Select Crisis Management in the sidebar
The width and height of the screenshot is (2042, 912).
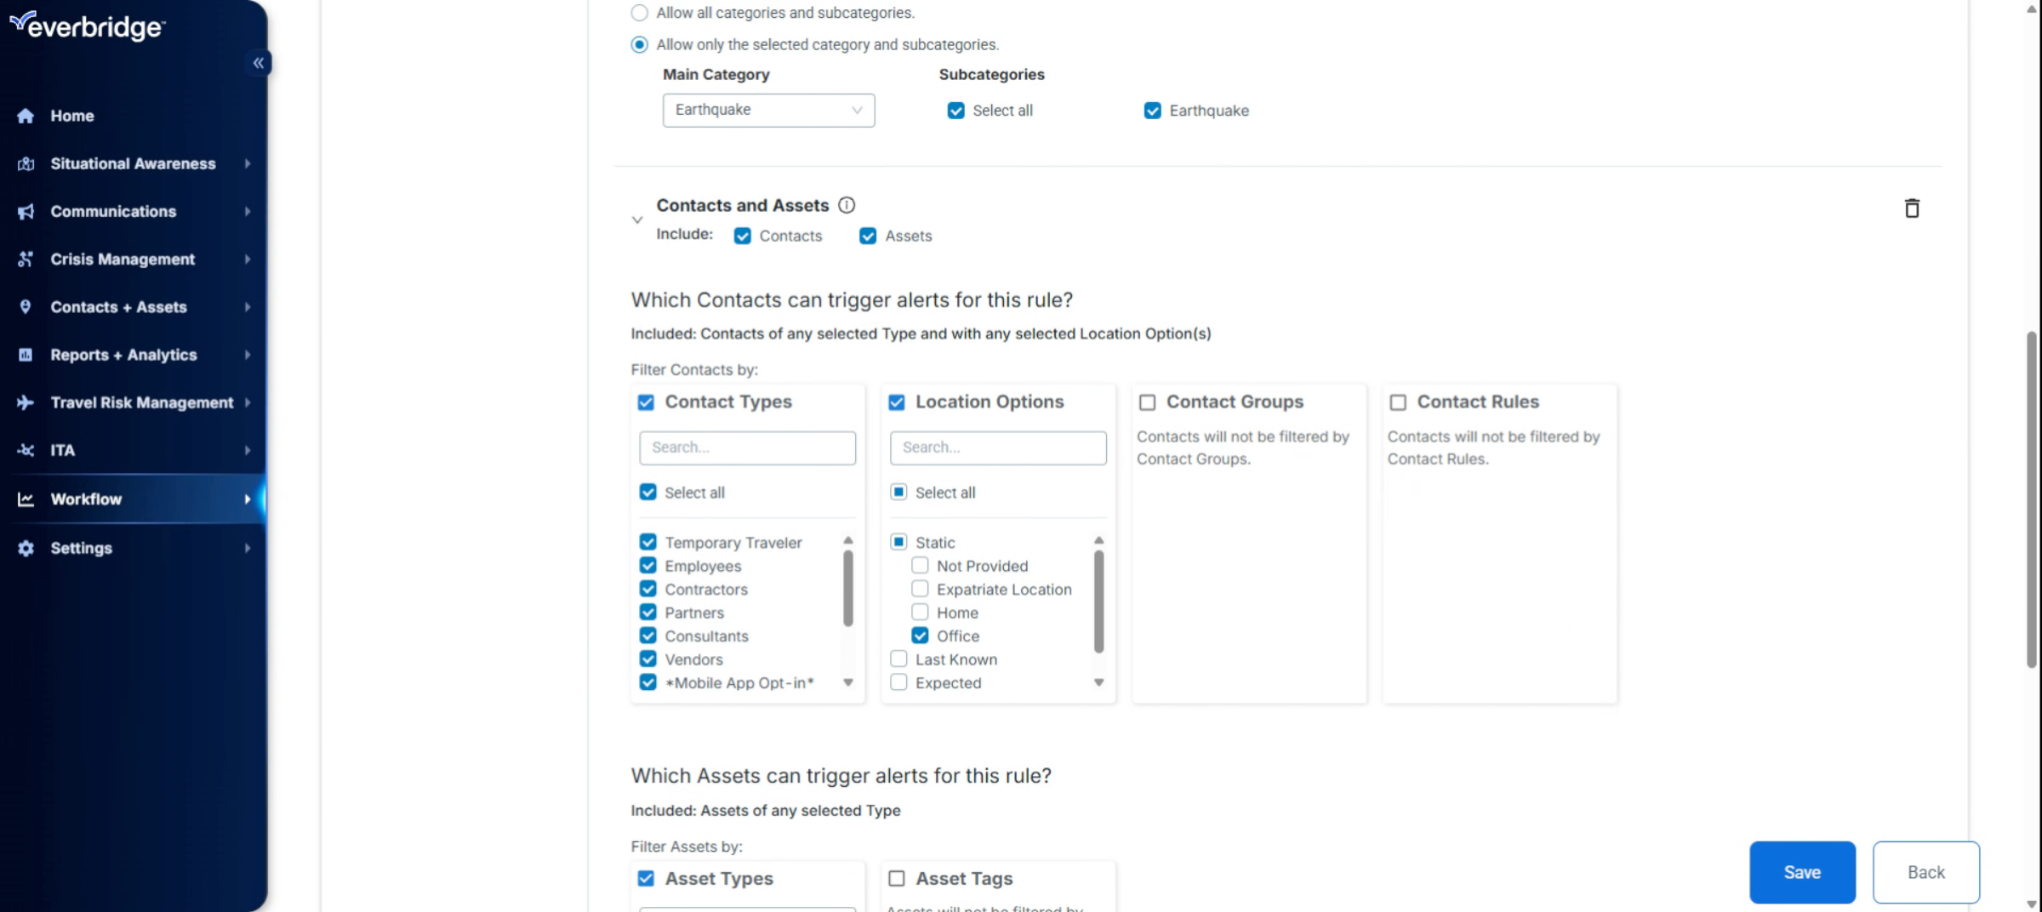click(123, 259)
